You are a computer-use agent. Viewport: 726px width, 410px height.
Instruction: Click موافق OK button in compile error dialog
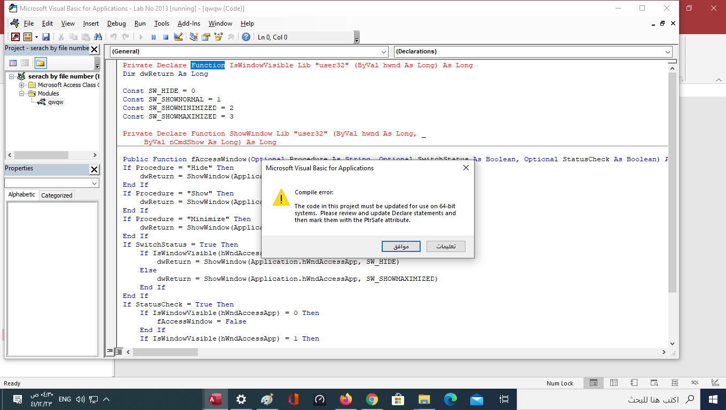[x=401, y=247]
